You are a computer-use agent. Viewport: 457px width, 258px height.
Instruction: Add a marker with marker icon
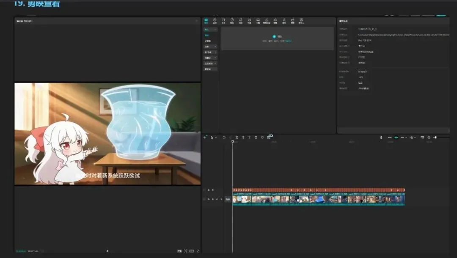tap(262, 137)
